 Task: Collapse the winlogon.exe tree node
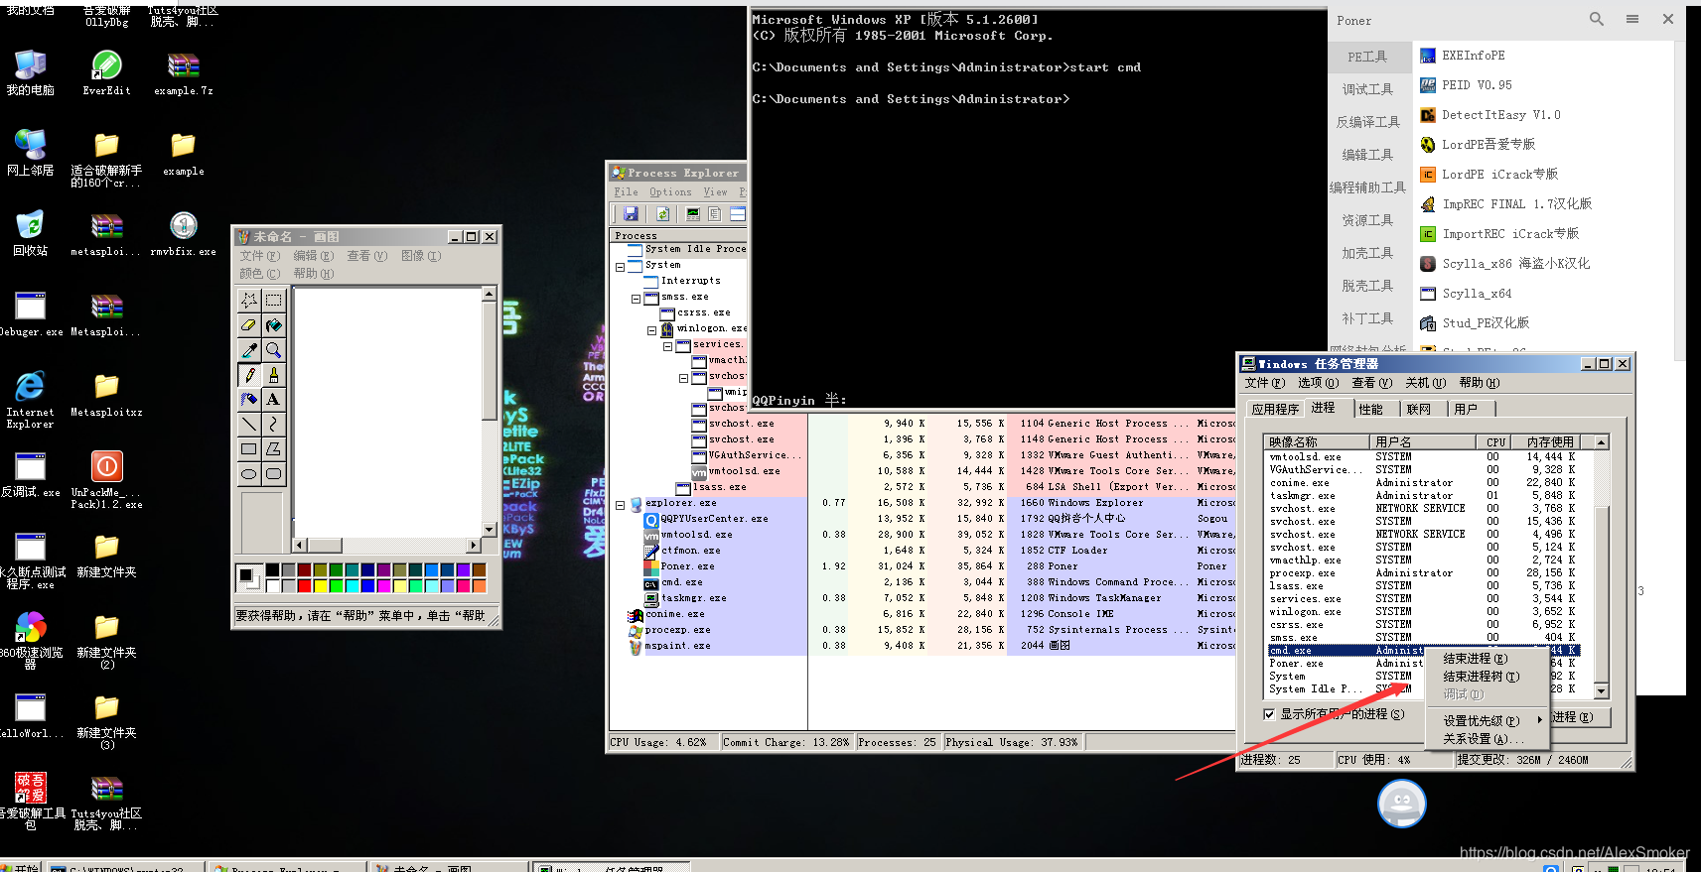point(651,329)
